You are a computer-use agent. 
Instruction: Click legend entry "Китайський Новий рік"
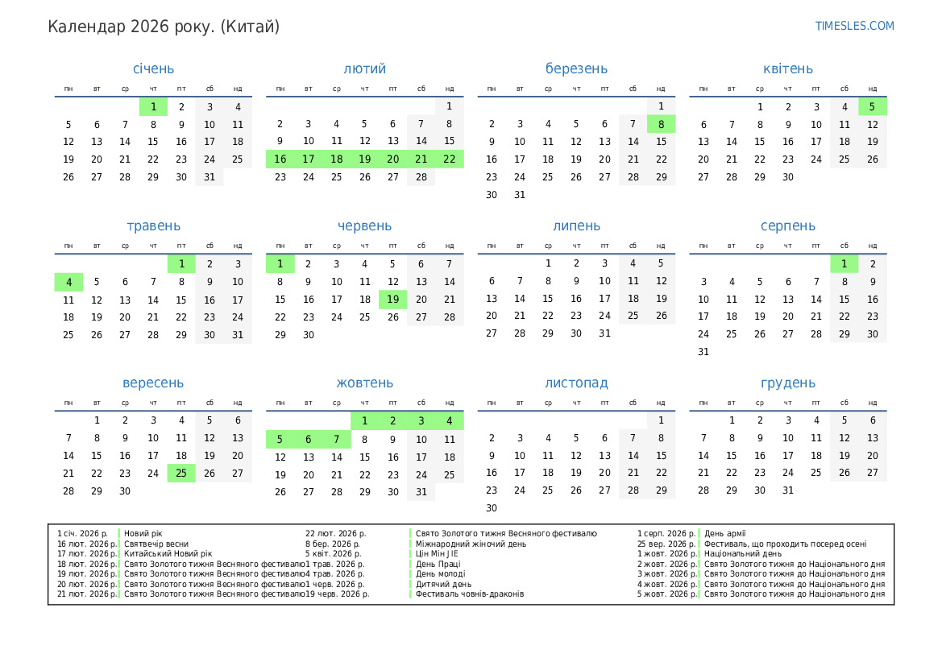(x=168, y=554)
